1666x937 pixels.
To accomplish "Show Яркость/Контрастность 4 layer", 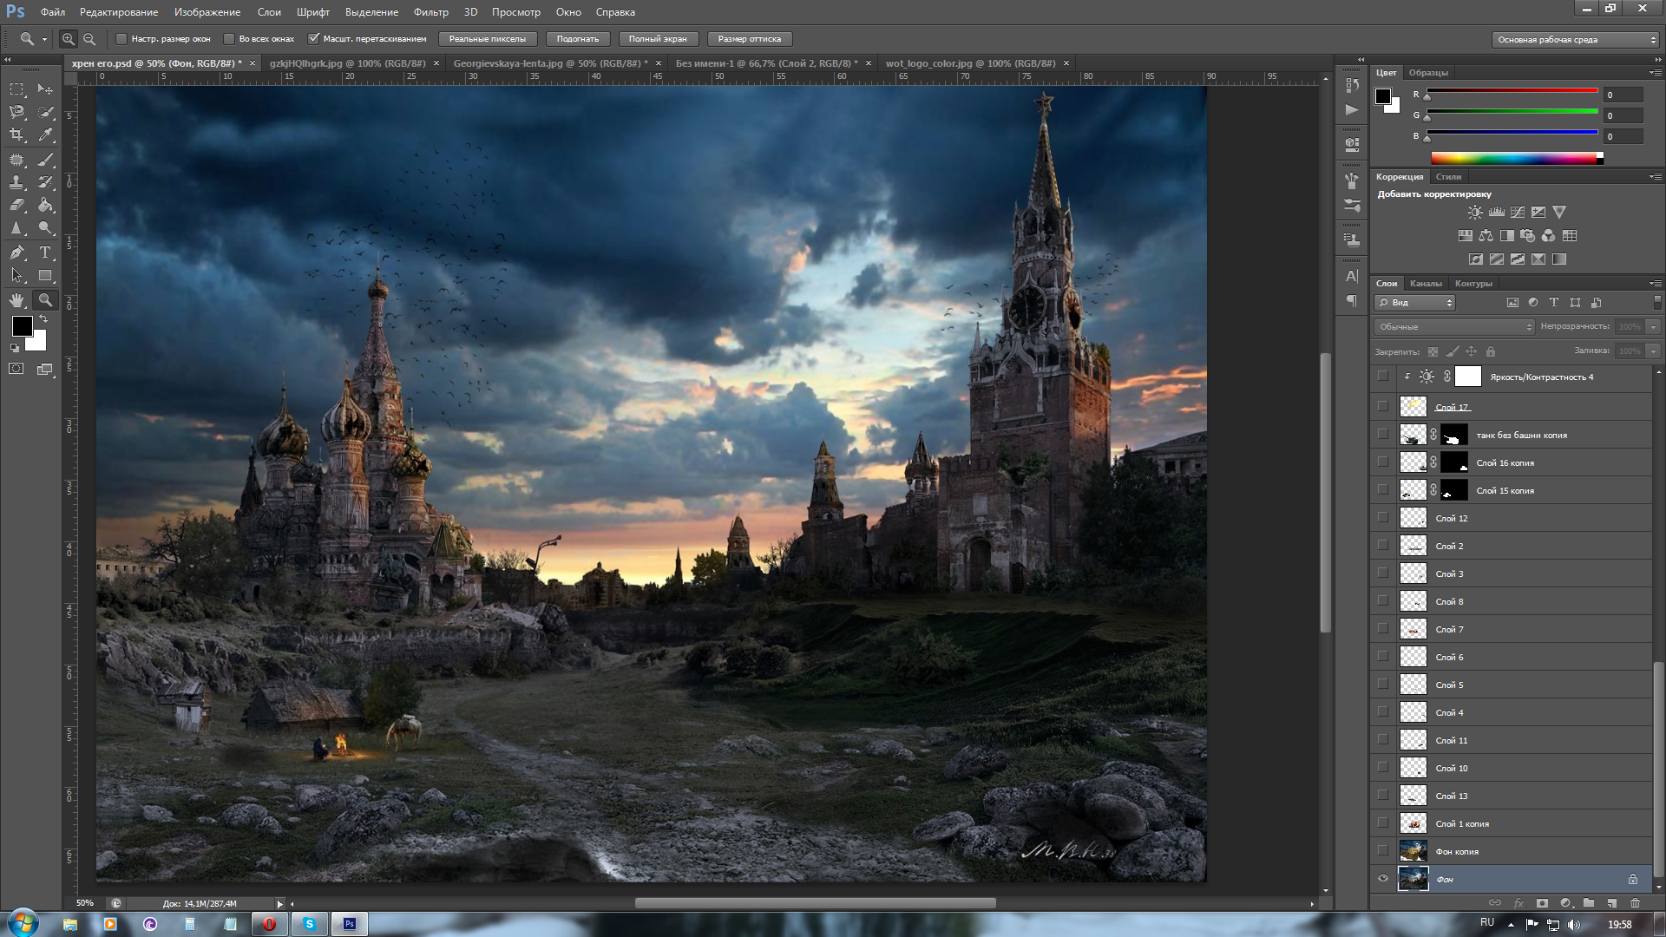I will (x=1383, y=377).
